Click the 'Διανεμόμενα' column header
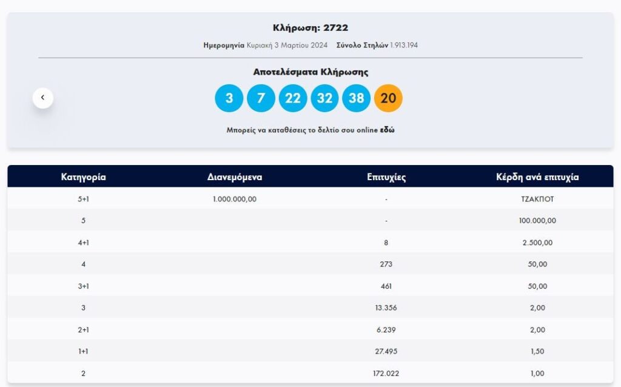The width and height of the screenshot is (621, 387). point(235,177)
